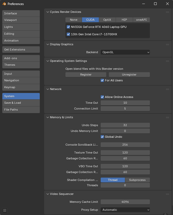Click Time Out value field
This screenshot has width=173, height=215.
coord(125,103)
